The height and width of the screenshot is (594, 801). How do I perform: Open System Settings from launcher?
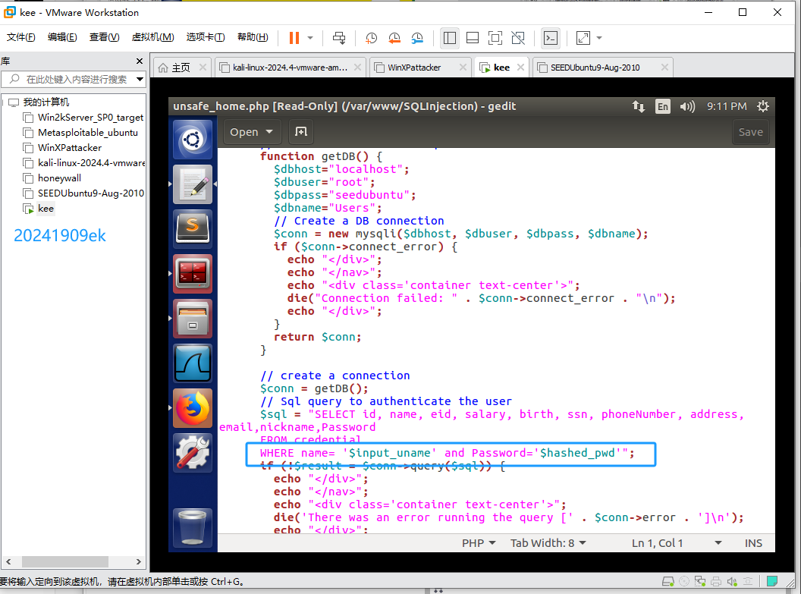coord(193,453)
